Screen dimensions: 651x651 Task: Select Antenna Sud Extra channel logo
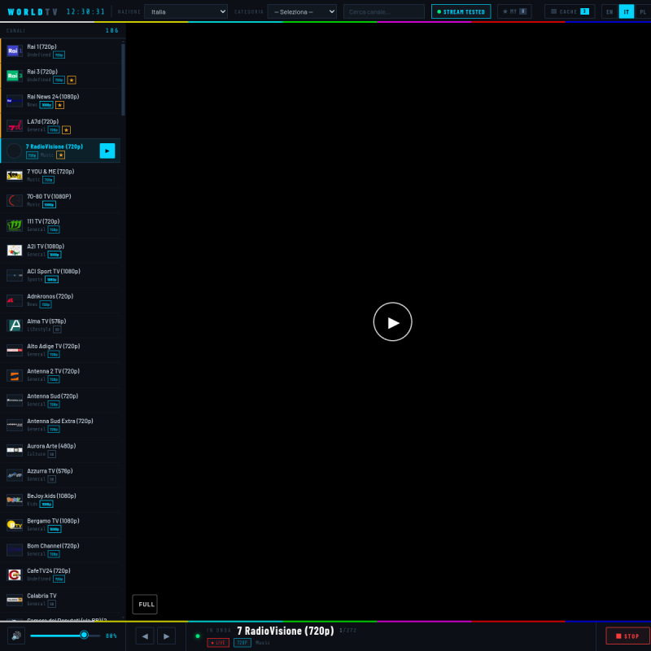tap(15, 425)
